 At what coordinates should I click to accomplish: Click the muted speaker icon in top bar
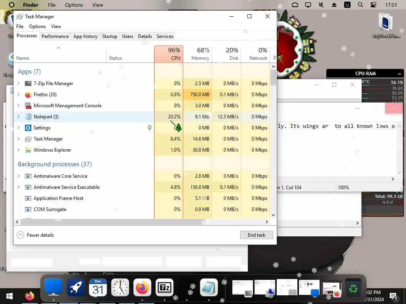point(321,5)
